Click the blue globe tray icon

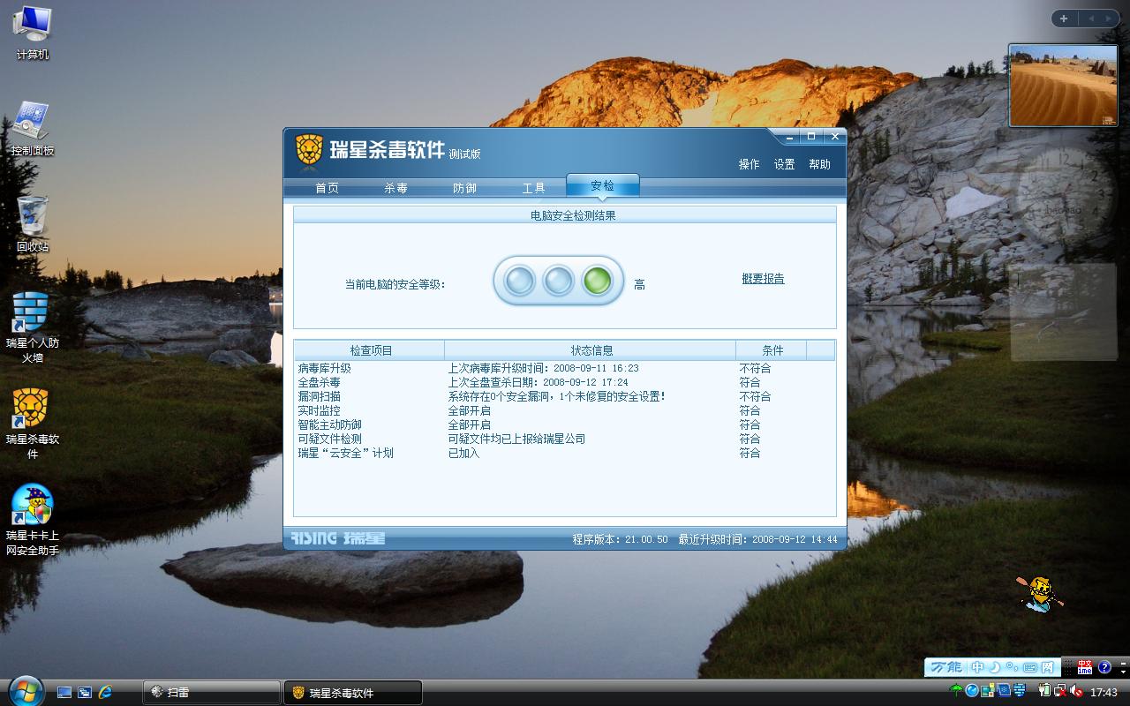[972, 690]
